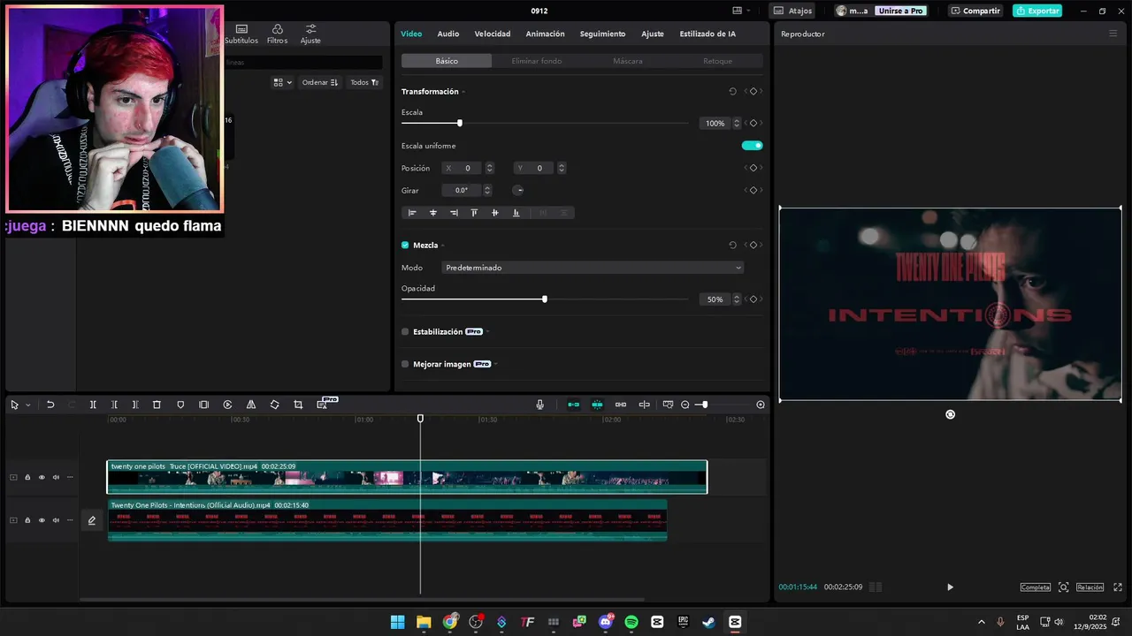Screen dimensions: 1132x636
Task: Open the media view mode dropdown
Action: (283, 82)
